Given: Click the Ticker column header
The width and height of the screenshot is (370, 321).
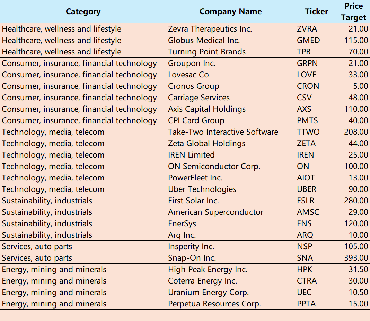Looking at the screenshot, I should tap(316, 11).
